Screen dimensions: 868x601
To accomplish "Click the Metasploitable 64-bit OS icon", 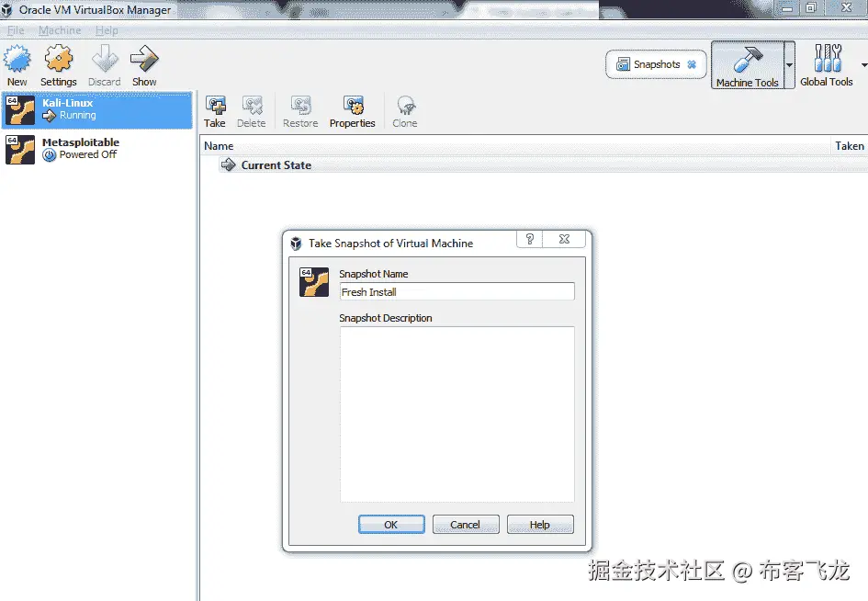I will [20, 150].
